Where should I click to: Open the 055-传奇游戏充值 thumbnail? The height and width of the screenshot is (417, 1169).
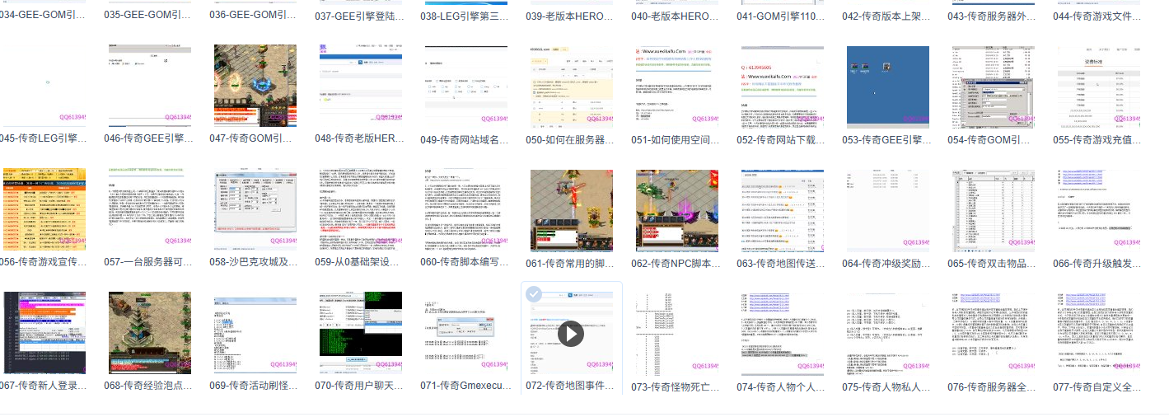[x=1099, y=86]
